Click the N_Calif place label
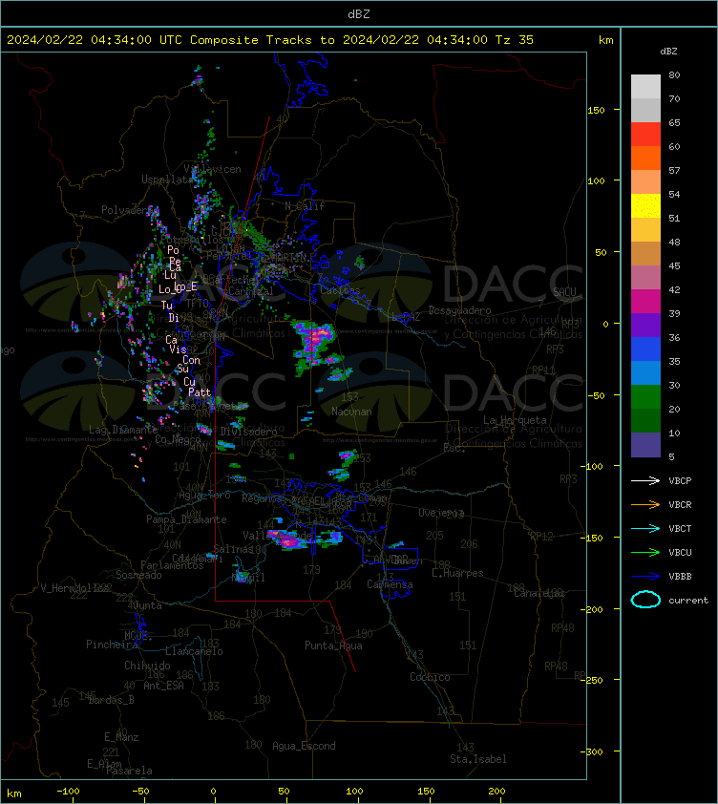The image size is (718, 804). coord(305,206)
